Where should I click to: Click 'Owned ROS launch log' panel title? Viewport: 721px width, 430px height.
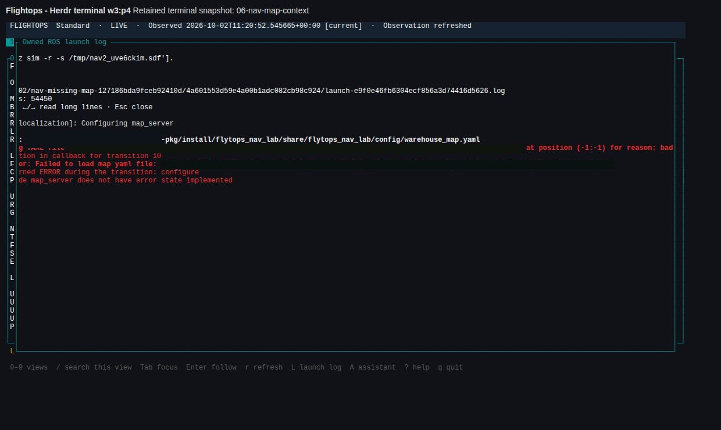[x=65, y=42]
